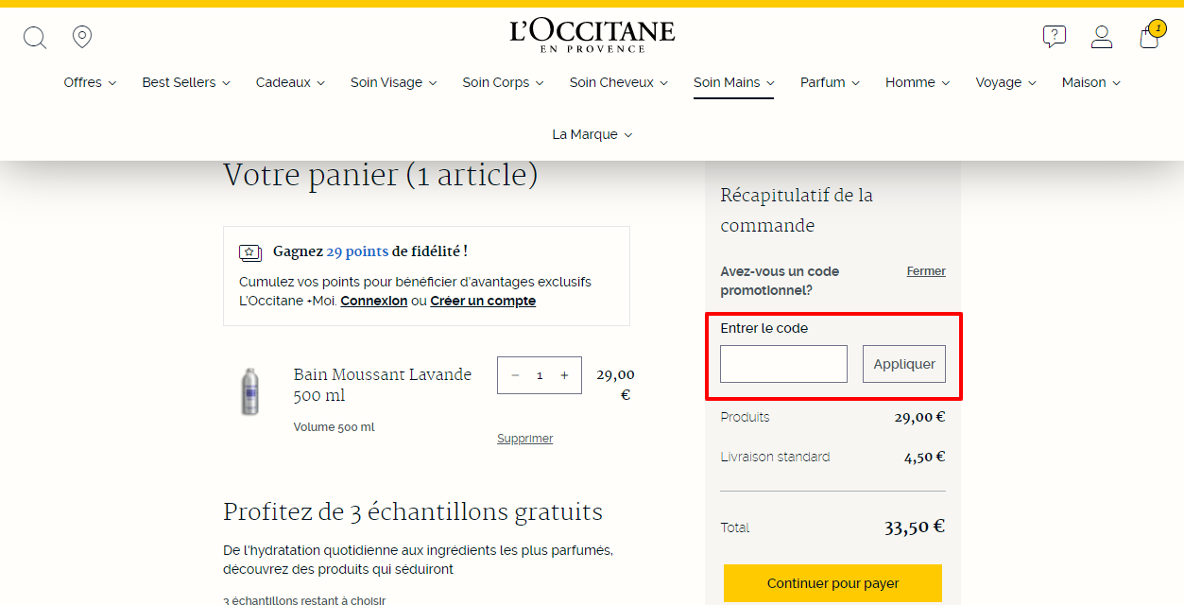This screenshot has width=1184, height=605.
Task: Expand the Soin Visage dropdown menu
Action: click(x=393, y=82)
